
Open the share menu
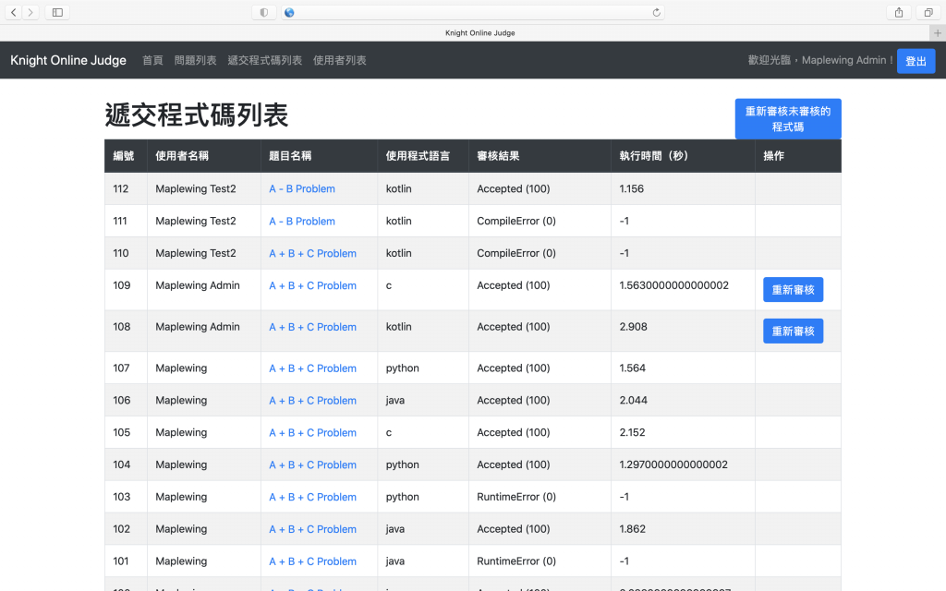pos(899,12)
